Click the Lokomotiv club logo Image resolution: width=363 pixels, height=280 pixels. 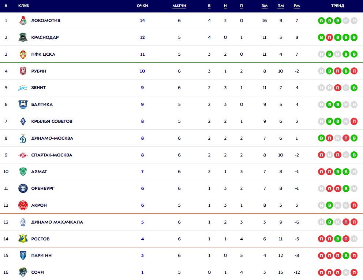[x=23, y=21]
